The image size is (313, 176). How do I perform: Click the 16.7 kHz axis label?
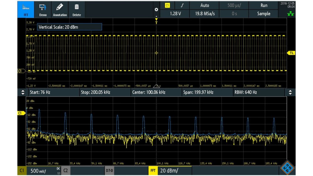point(53,163)
